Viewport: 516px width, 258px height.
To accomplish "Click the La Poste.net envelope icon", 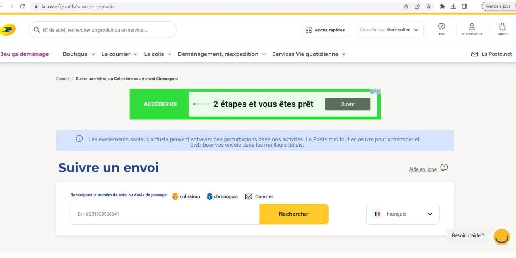I will point(474,54).
